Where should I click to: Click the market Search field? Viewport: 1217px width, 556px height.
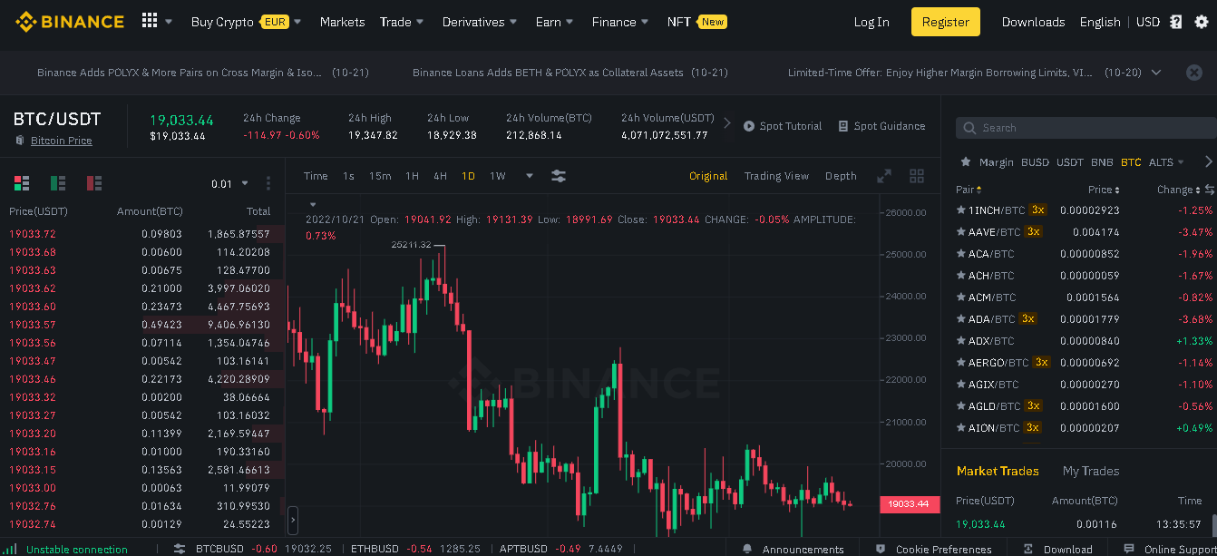click(x=1086, y=128)
